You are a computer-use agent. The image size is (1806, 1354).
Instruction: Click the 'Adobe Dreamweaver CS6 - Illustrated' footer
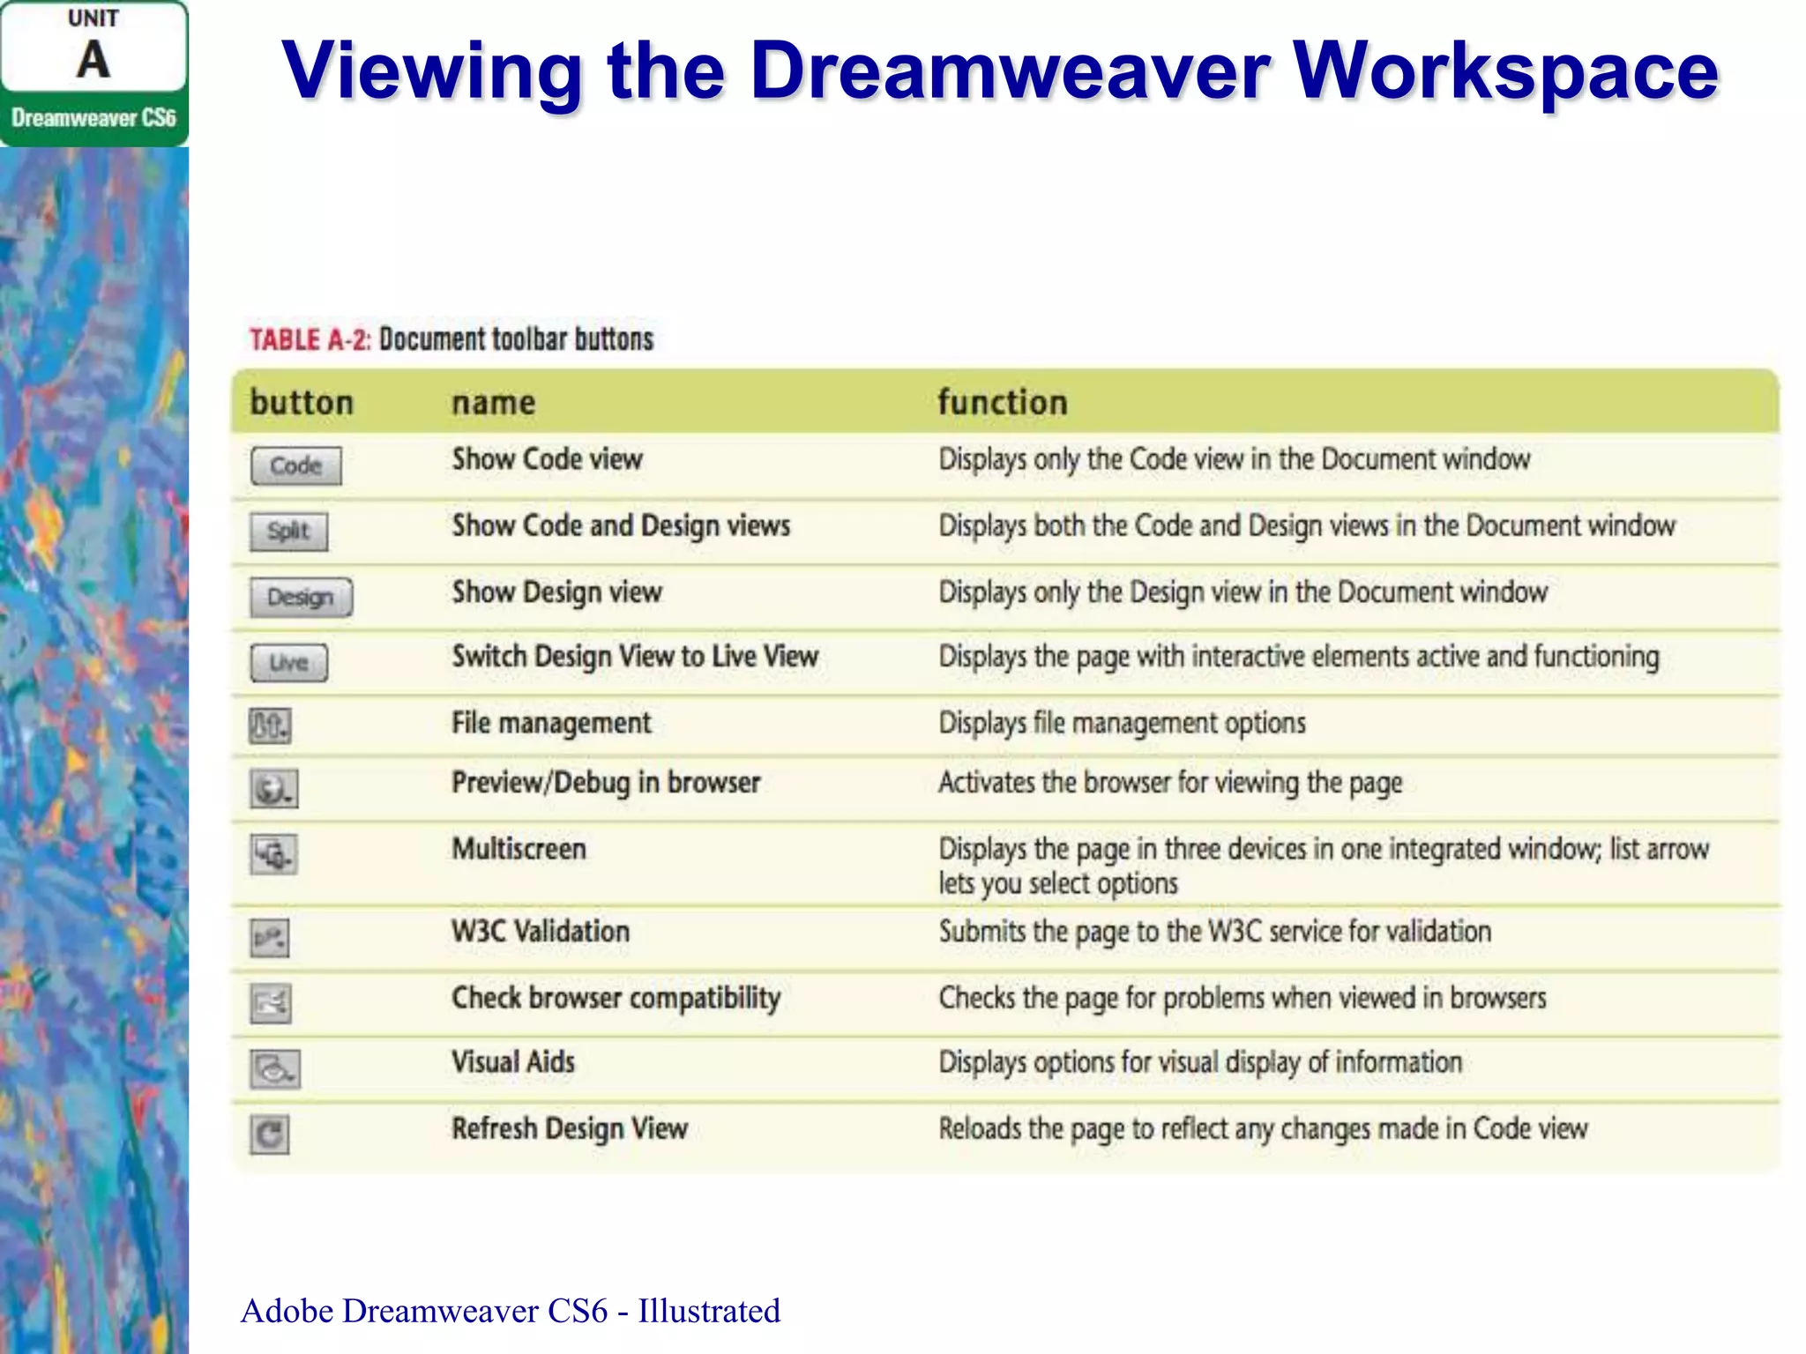(x=511, y=1312)
